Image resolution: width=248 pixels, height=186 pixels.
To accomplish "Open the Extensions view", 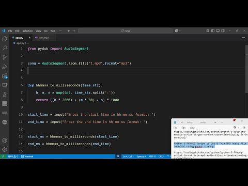I will (5, 76).
